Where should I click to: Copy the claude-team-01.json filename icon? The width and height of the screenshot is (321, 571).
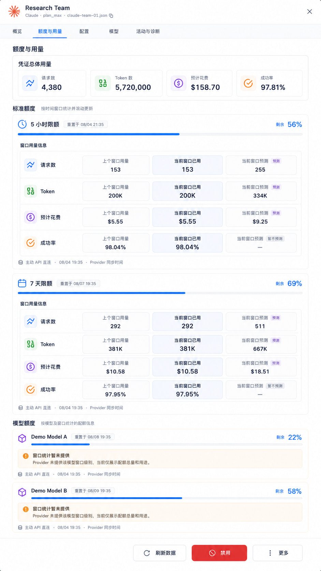coord(111,16)
